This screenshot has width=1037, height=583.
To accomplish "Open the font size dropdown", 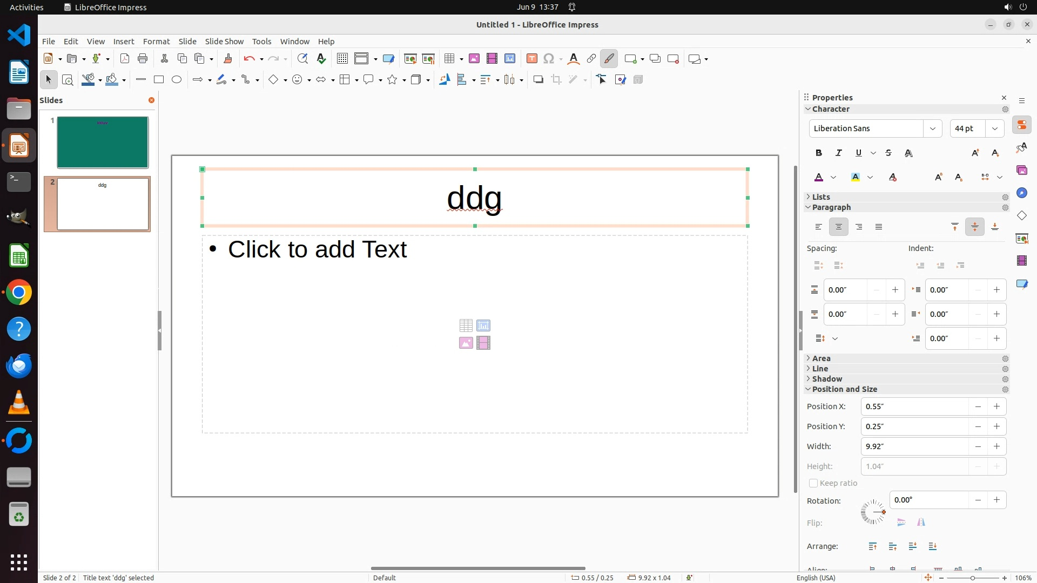I will (x=995, y=128).
